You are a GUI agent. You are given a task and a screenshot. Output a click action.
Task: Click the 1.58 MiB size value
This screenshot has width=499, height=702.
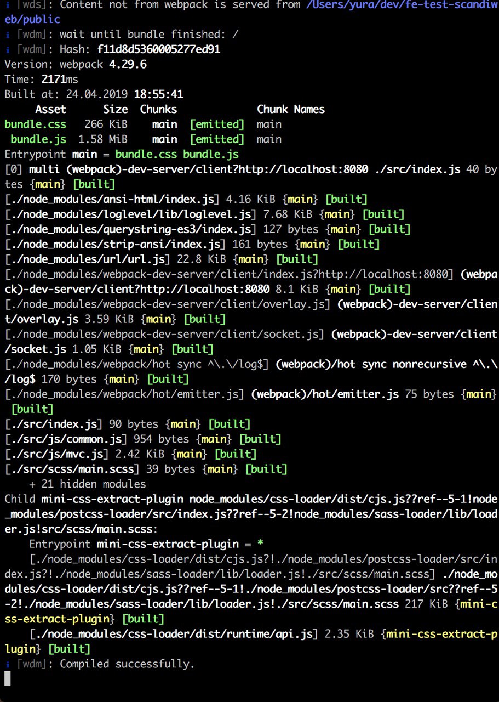coord(103,139)
